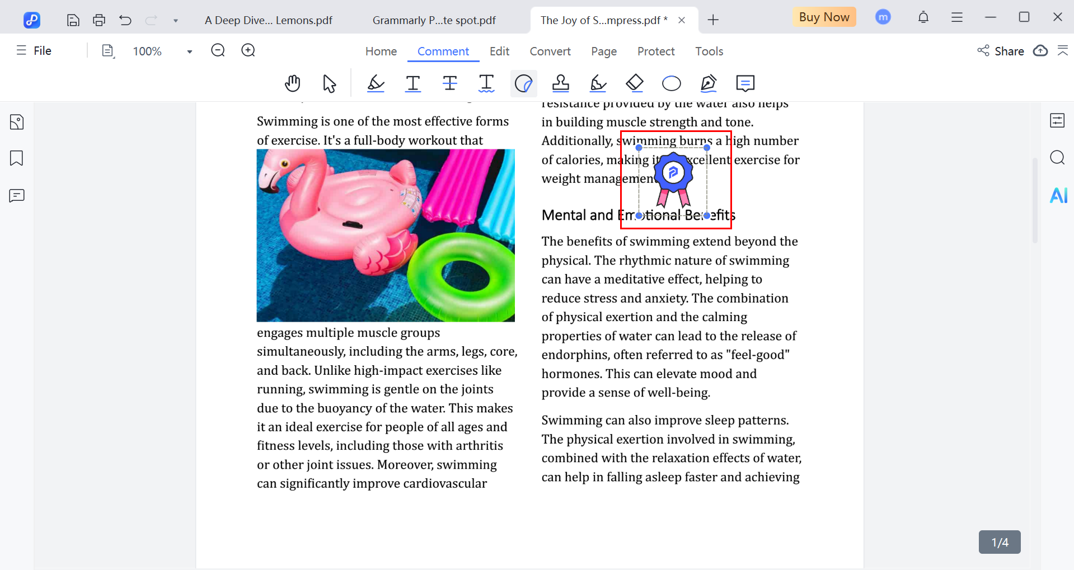This screenshot has height=570, width=1074.
Task: Choose the Eraser tool
Action: tap(634, 83)
